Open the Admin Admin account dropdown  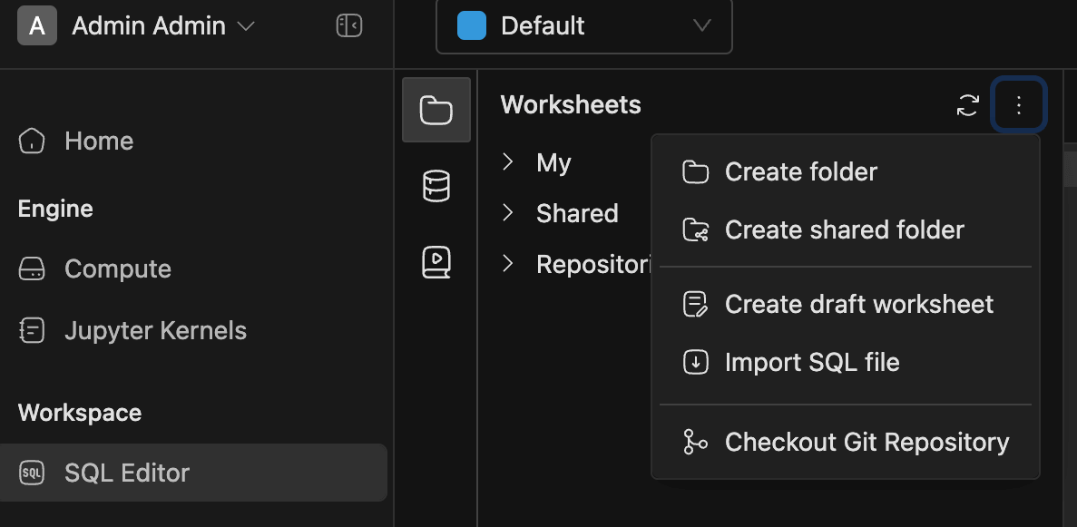(x=162, y=26)
